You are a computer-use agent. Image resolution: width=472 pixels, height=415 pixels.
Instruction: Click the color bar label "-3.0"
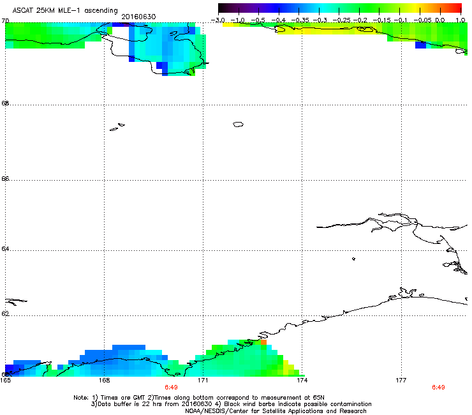tap(218, 20)
